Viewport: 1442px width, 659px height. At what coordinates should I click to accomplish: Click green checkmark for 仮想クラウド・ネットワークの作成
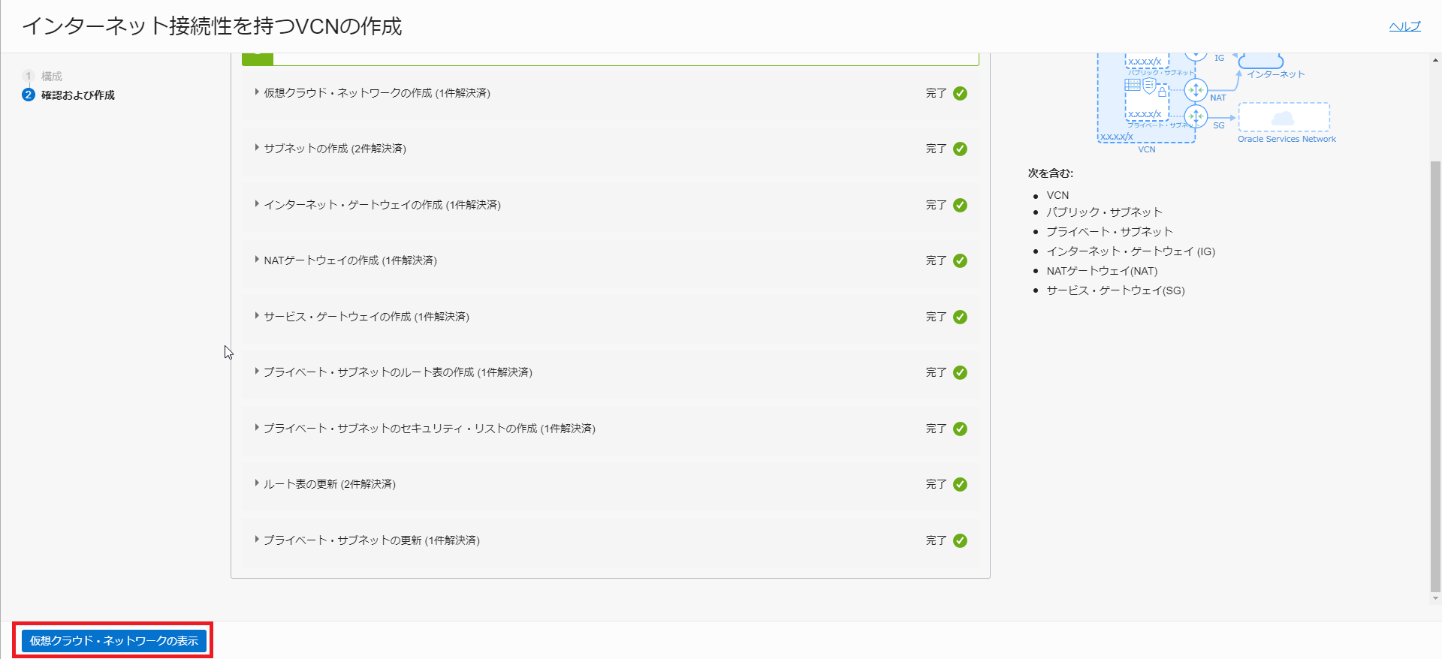[960, 93]
